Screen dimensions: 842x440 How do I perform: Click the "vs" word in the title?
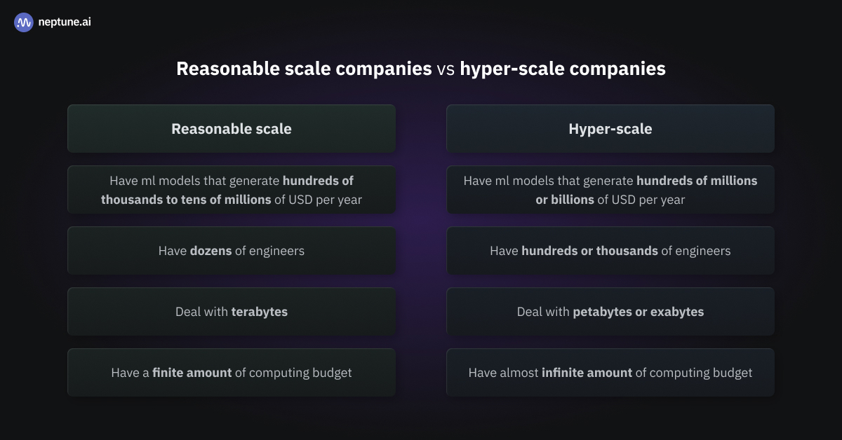pos(446,69)
